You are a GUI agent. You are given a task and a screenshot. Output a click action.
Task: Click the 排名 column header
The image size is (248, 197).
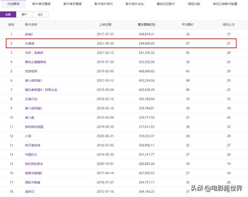[11, 25]
